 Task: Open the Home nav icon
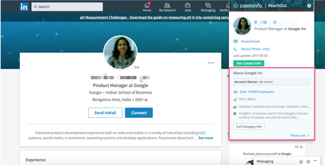pos(147,7)
